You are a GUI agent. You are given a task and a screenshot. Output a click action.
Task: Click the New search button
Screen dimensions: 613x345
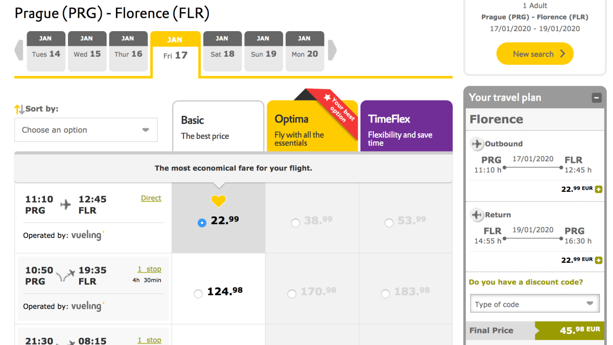click(535, 54)
